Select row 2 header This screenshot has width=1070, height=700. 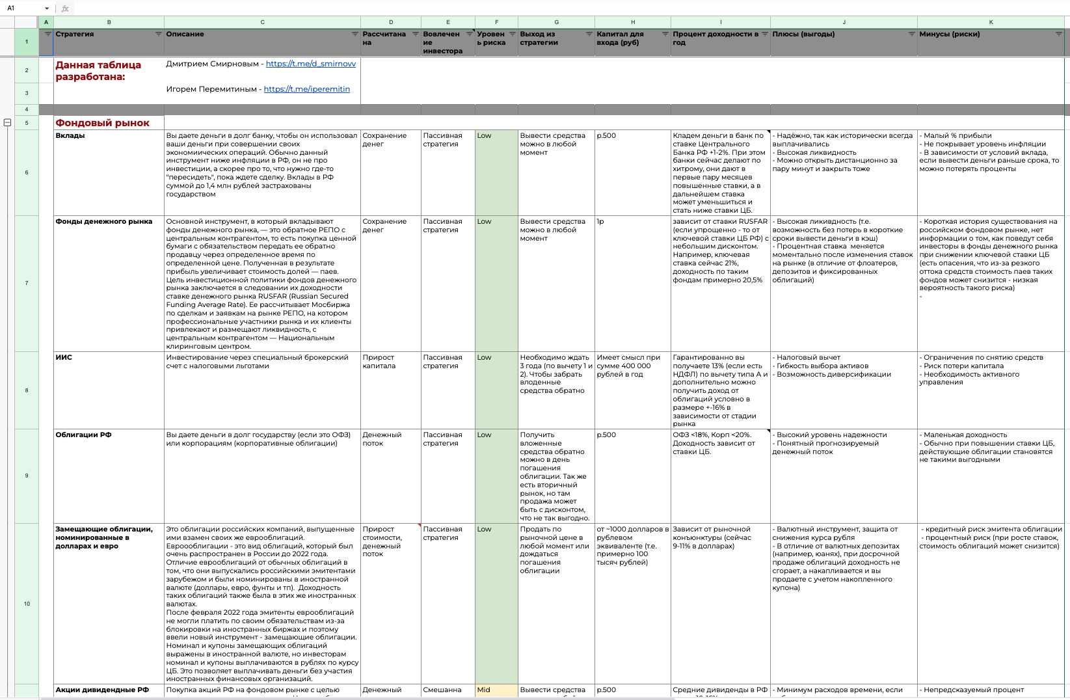[x=27, y=70]
